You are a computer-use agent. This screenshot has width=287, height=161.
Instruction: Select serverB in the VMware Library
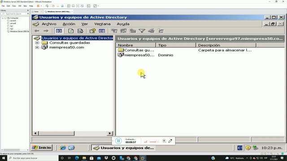coord(13,23)
